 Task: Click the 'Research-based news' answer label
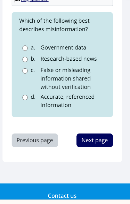point(68,59)
